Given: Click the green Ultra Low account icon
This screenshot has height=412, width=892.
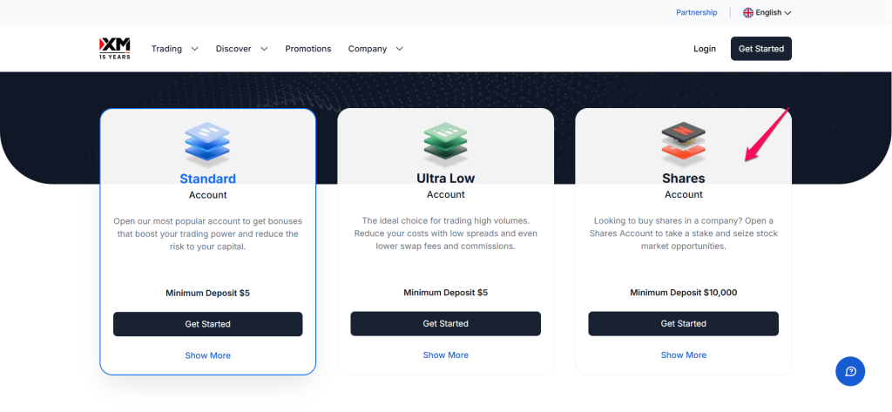Looking at the screenshot, I should [x=445, y=145].
